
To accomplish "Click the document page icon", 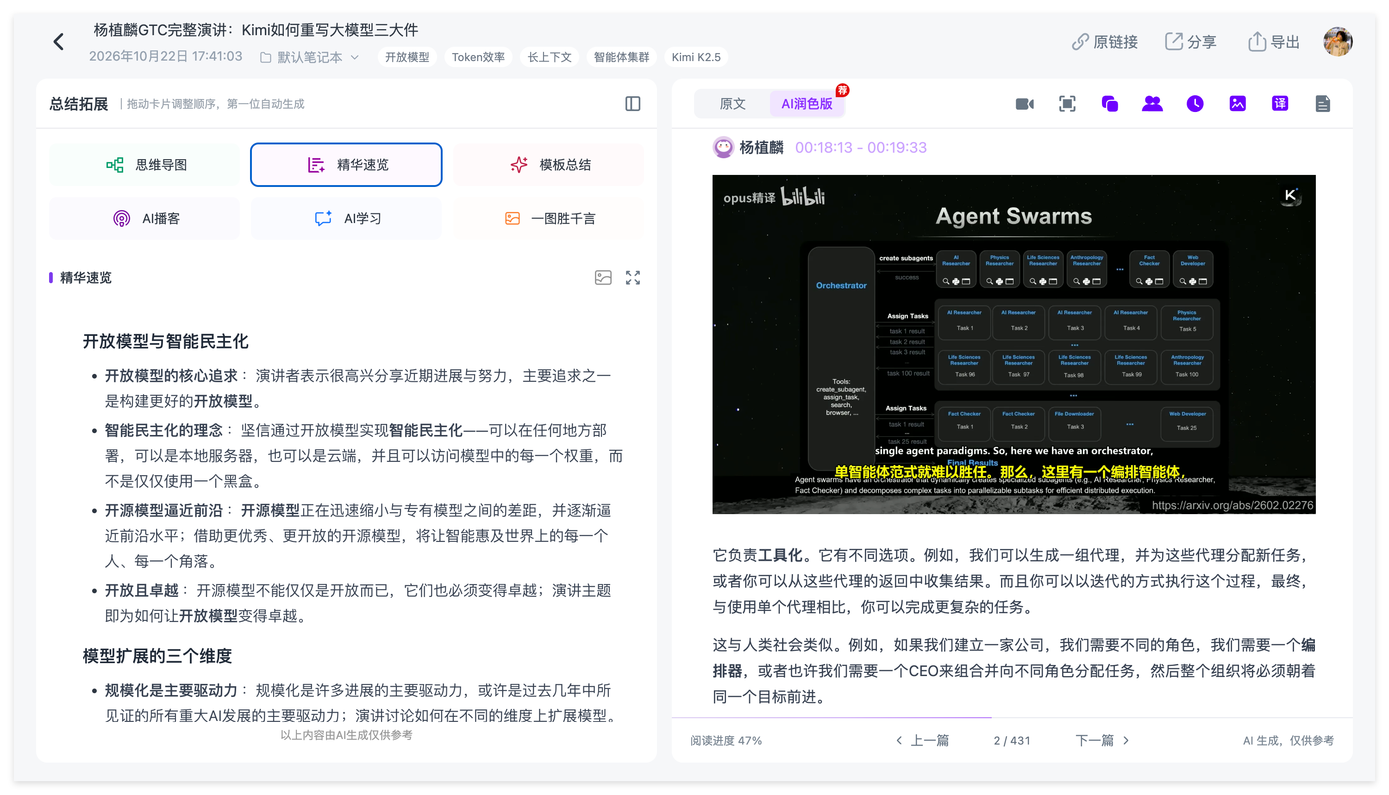I will point(1322,104).
